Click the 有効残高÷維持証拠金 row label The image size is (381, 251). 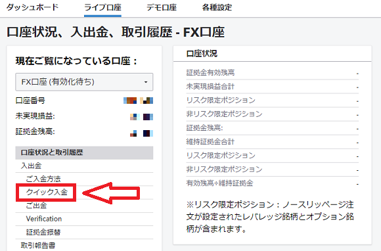coord(219,183)
